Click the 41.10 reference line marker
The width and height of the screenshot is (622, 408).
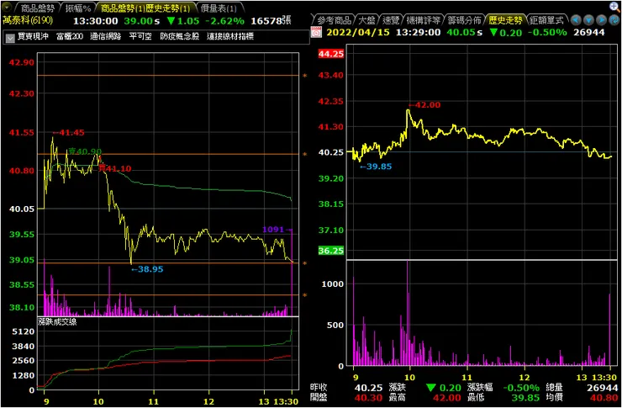[x=304, y=154]
